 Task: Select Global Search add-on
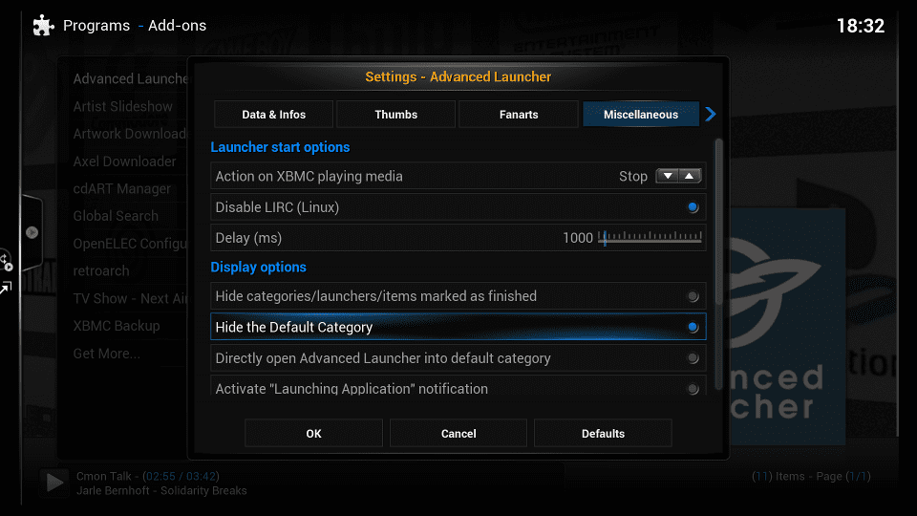116,216
